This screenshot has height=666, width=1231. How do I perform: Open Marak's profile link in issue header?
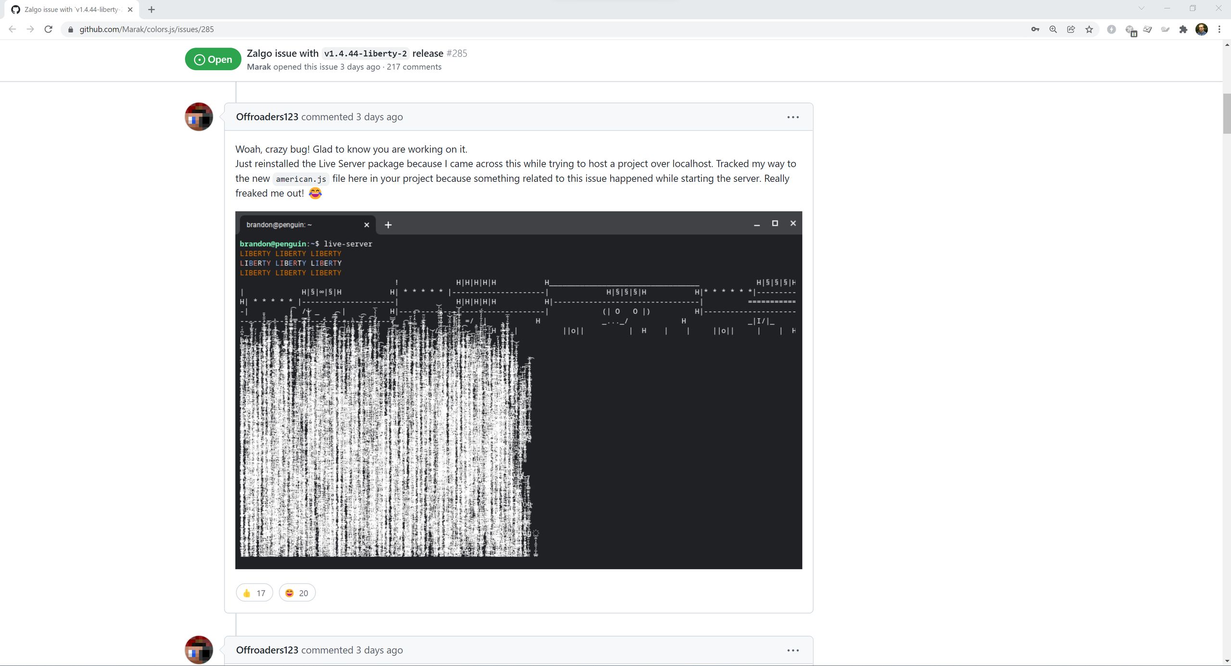(x=259, y=67)
